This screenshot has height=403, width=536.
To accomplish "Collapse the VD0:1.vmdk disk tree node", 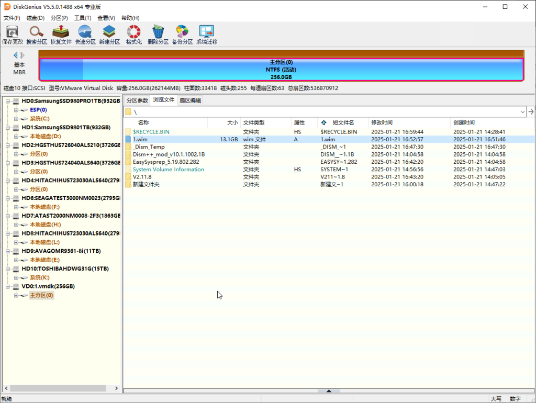I will [x=8, y=287].
